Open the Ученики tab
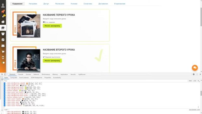 coord(74,4)
